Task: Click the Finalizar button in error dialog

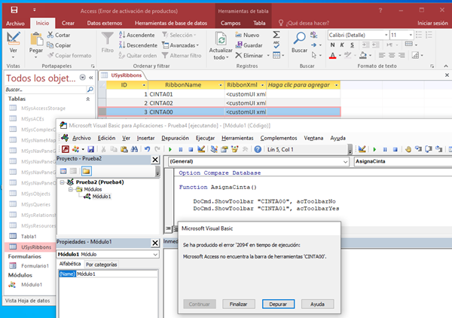Action: point(239,304)
